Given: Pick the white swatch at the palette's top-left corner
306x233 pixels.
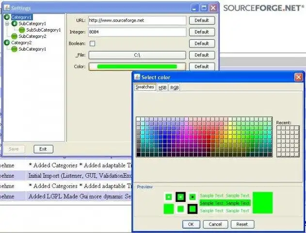Looking at the screenshot, I should click(x=138, y=119).
